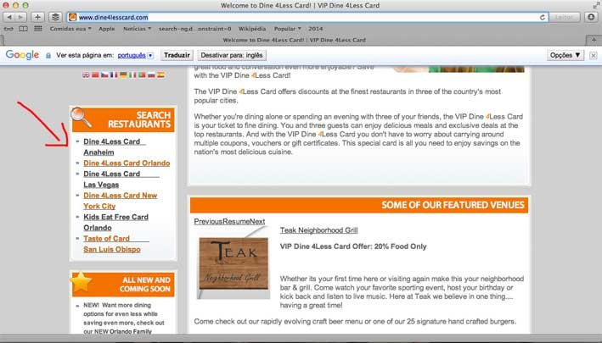The image size is (602, 343).
Task: Open the português language dropdown
Action: pos(136,54)
